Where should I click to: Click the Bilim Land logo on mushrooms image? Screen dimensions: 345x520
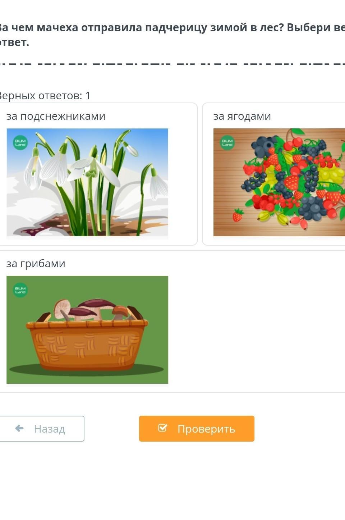click(x=20, y=290)
